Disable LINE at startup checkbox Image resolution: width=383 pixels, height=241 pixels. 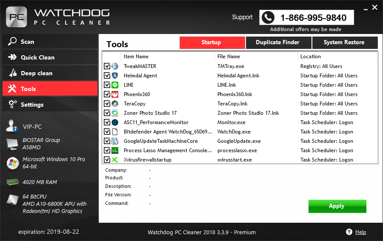(x=107, y=85)
